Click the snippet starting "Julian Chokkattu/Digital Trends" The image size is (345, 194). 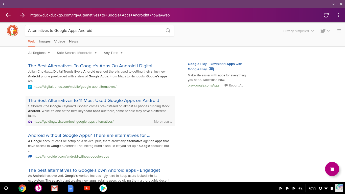point(98,76)
